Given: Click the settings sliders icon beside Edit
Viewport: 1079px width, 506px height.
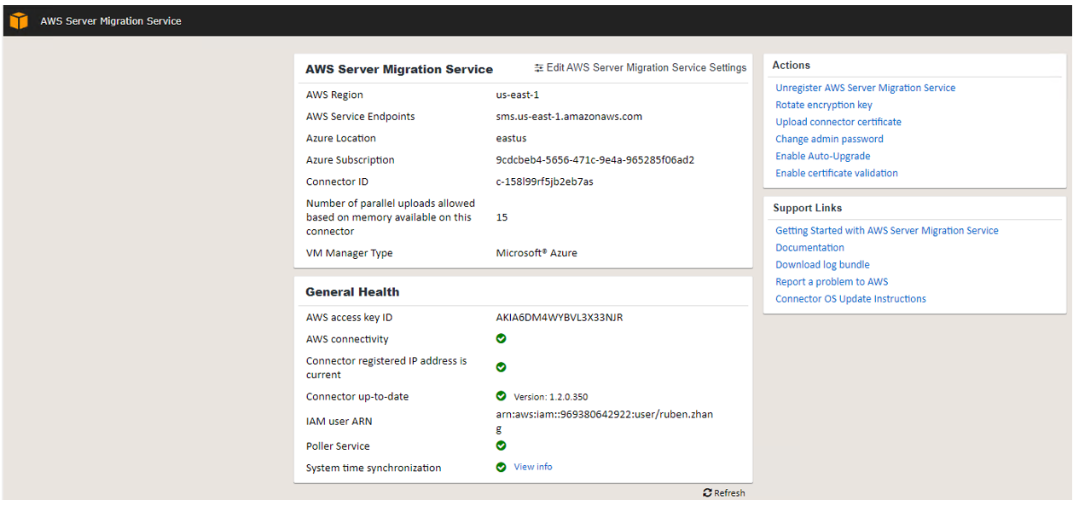Looking at the screenshot, I should pyautogui.click(x=538, y=68).
